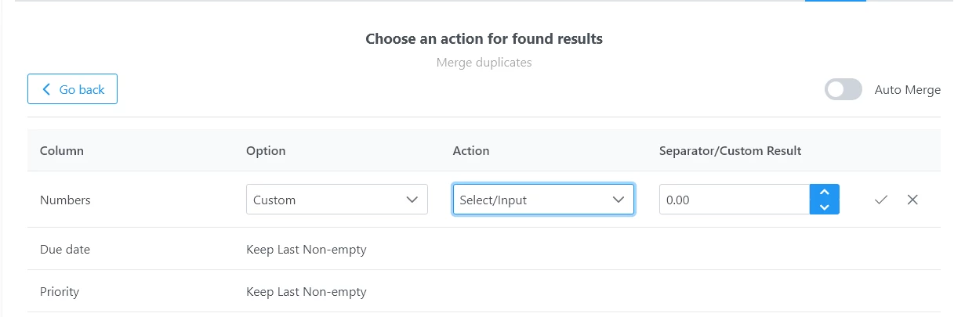
Task: Expand Option dropdown via chevron arrow
Action: click(412, 200)
